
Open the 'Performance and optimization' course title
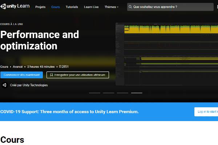click(39, 40)
